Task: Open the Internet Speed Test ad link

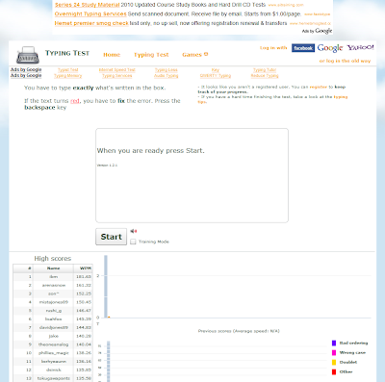Action: 117,70
